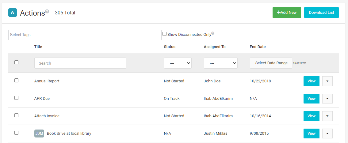The height and width of the screenshot is (143, 348).
Task: Open the Assigned To filter dropdown
Action: (220, 63)
